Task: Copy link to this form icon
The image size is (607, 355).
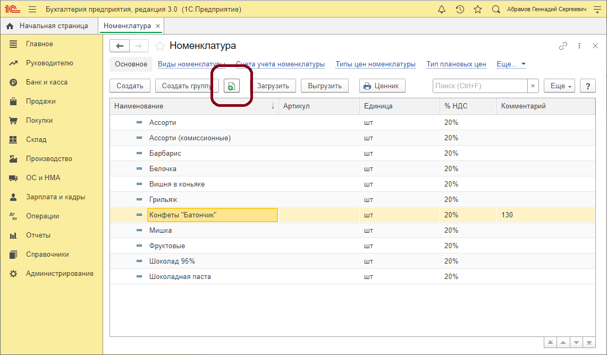Action: pos(563,46)
